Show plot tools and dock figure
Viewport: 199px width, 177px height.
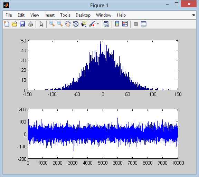(x=144, y=24)
